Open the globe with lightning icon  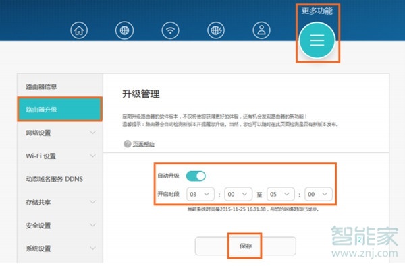click(x=216, y=30)
